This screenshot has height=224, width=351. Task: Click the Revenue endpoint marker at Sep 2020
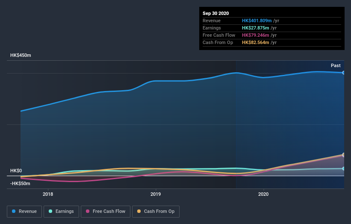coord(344,73)
